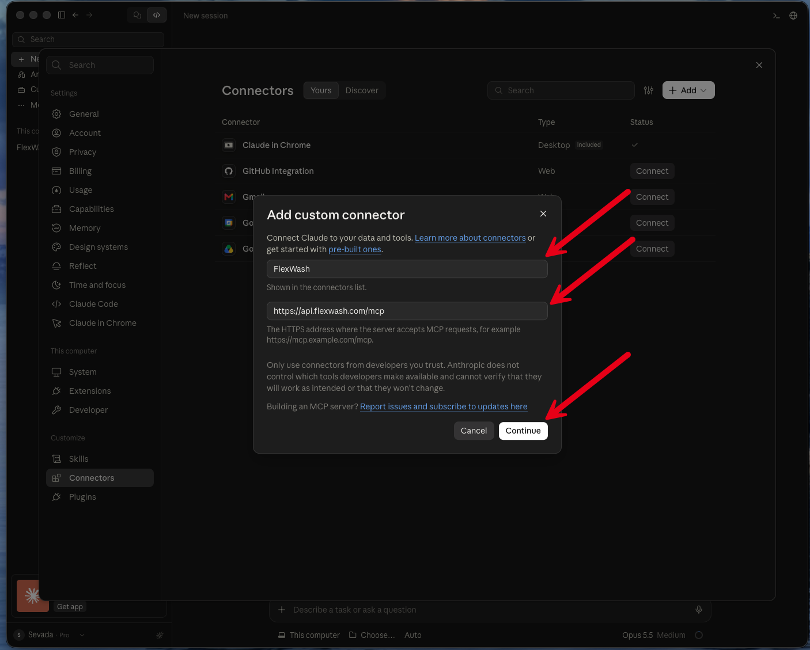The image size is (810, 650).
Task: Open the Skills customize page
Action: [100, 459]
